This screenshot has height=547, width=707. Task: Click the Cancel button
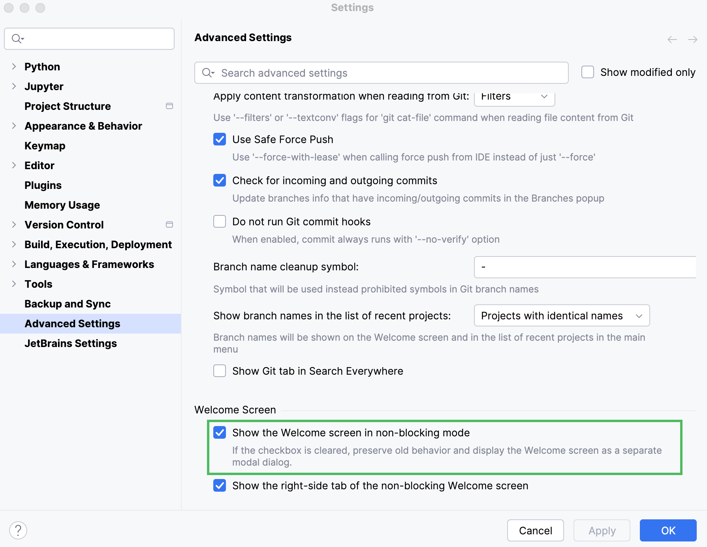pos(535,530)
